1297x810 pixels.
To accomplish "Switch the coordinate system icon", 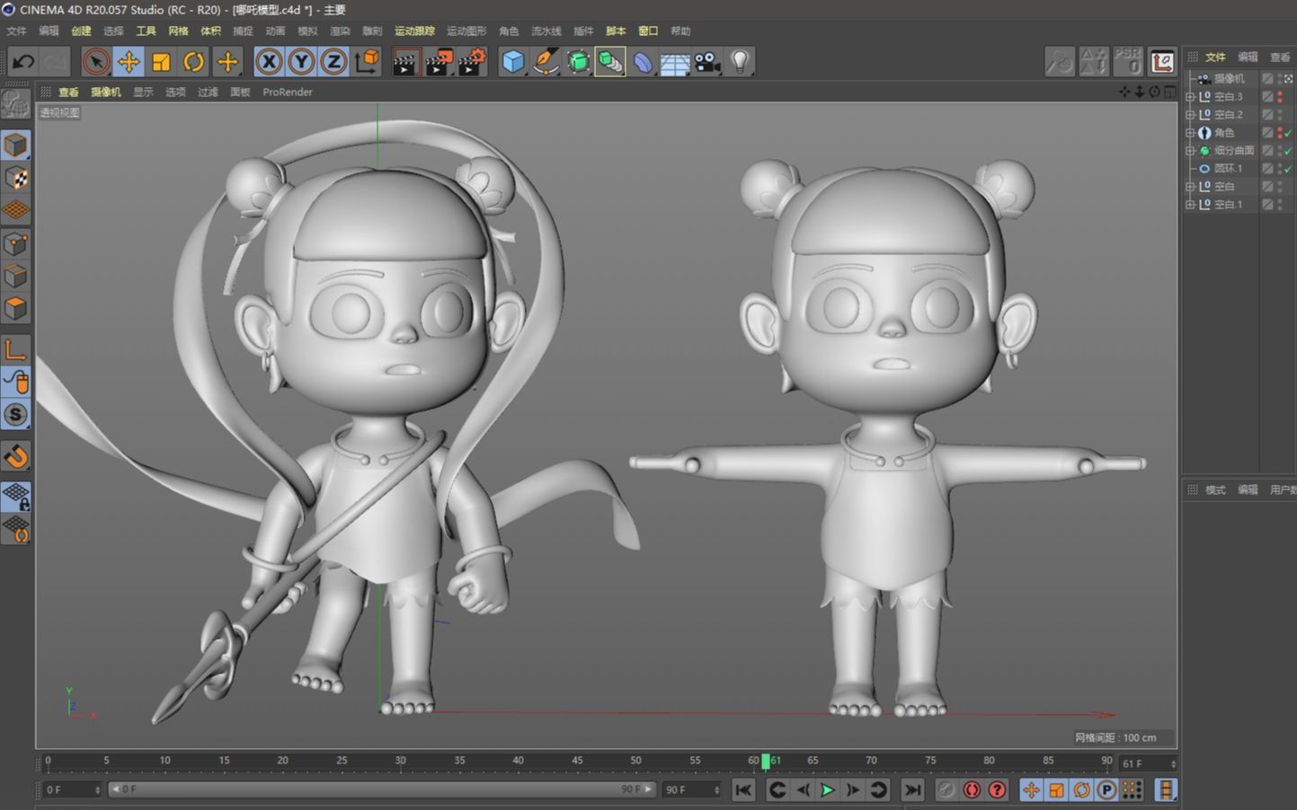I will [367, 62].
